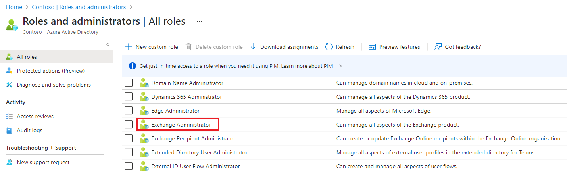Viewport: 567px width, 173px height.
Task: Click the Download assignments arrow icon
Action: pyautogui.click(x=253, y=47)
